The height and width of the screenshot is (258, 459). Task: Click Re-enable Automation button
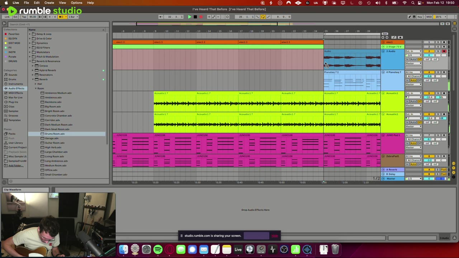coord(218,17)
